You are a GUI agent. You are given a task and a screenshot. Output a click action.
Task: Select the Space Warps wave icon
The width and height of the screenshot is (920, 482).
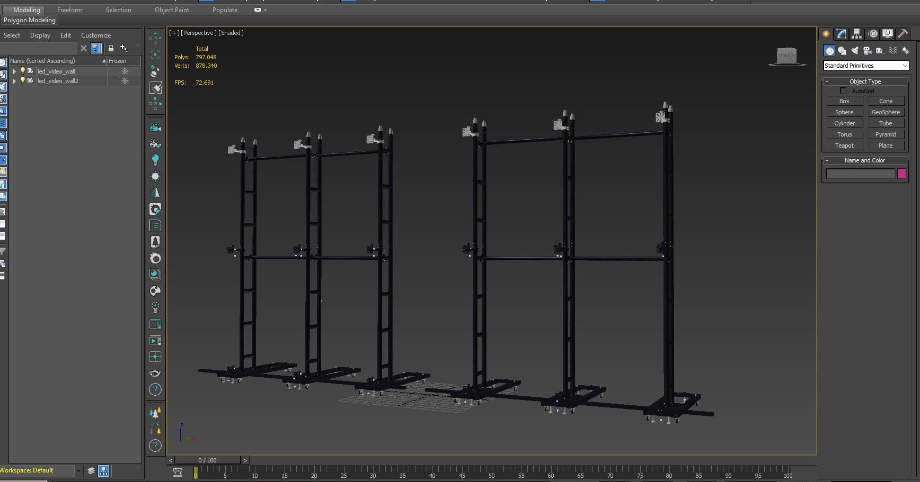[893, 51]
